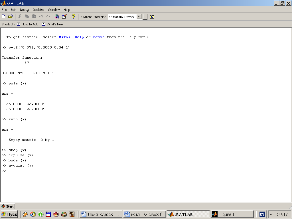Open the GUIDE toolbar icon
Image resolution: width=292 pixels, height=219 pixels.
coord(64,17)
